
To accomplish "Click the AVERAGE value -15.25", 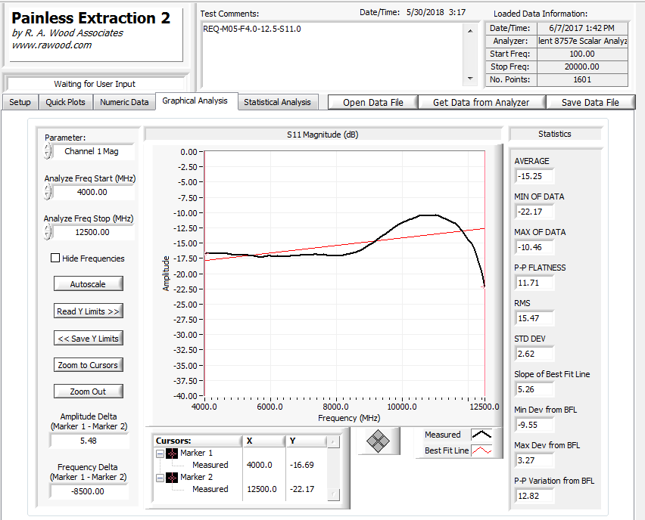I will coord(534,176).
